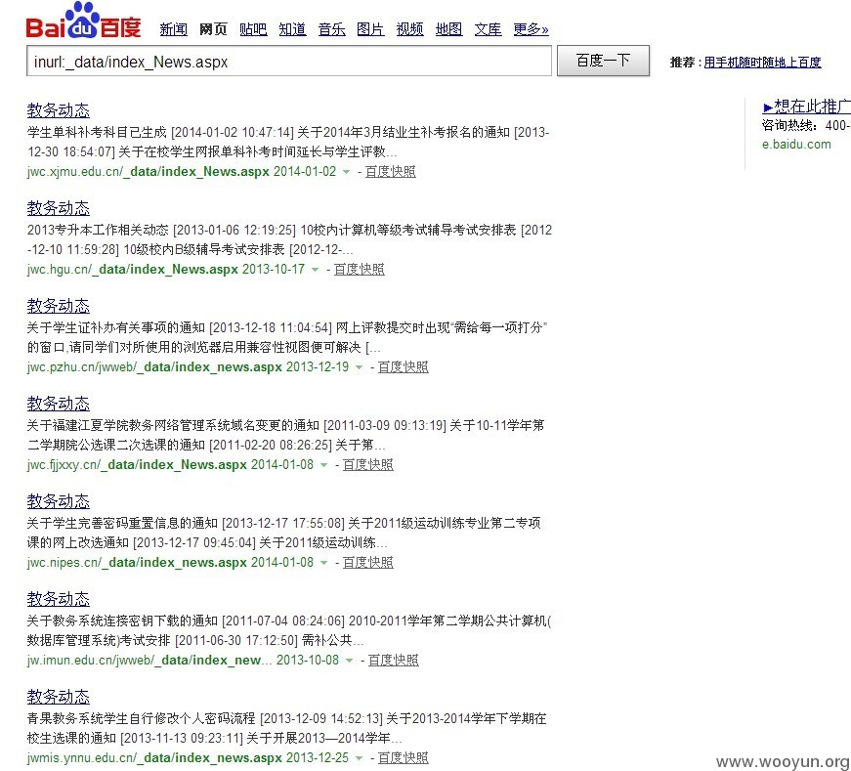Click the jwc.xjmu.edu.cn/_data/index_News.aspx URL

tap(149, 172)
